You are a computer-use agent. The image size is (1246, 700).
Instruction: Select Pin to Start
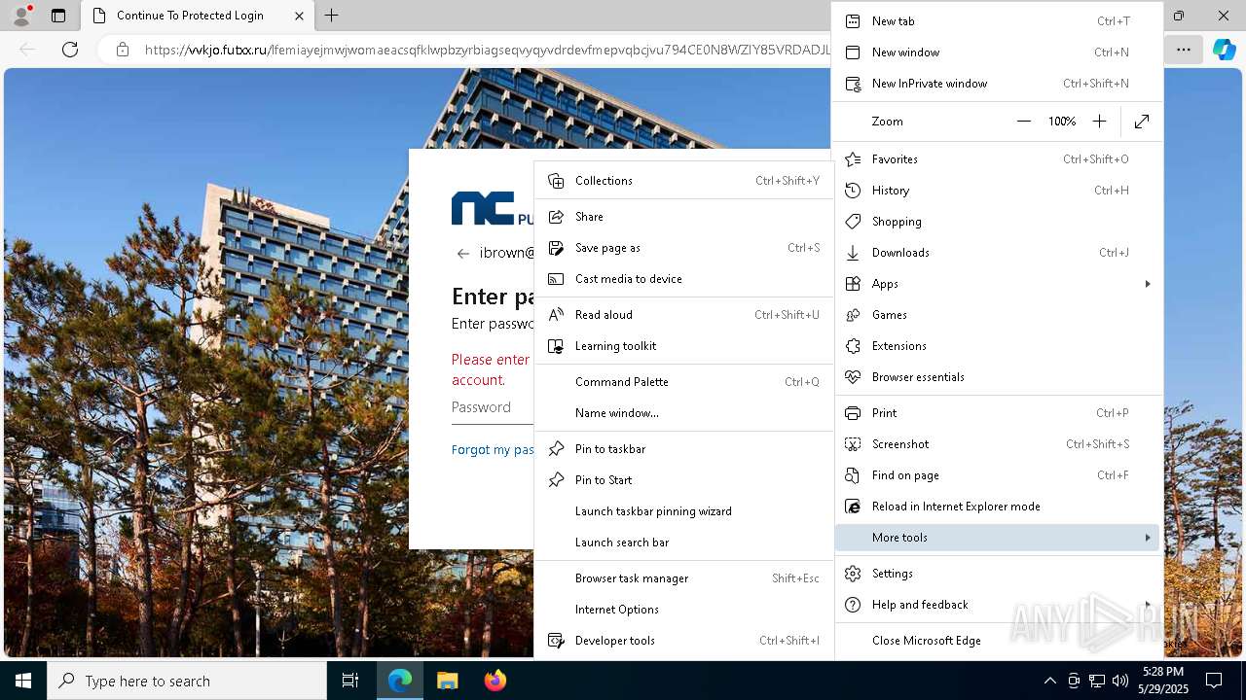click(684, 480)
